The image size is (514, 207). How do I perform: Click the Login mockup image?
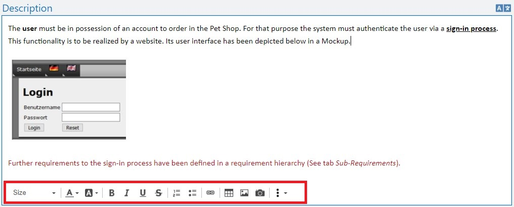point(69,100)
